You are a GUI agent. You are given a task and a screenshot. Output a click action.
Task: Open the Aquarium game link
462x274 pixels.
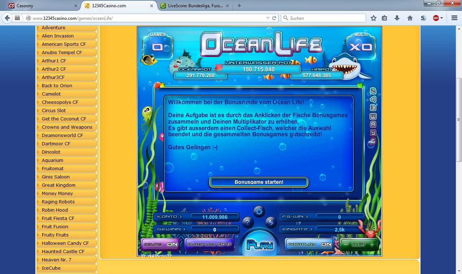[x=67, y=160]
